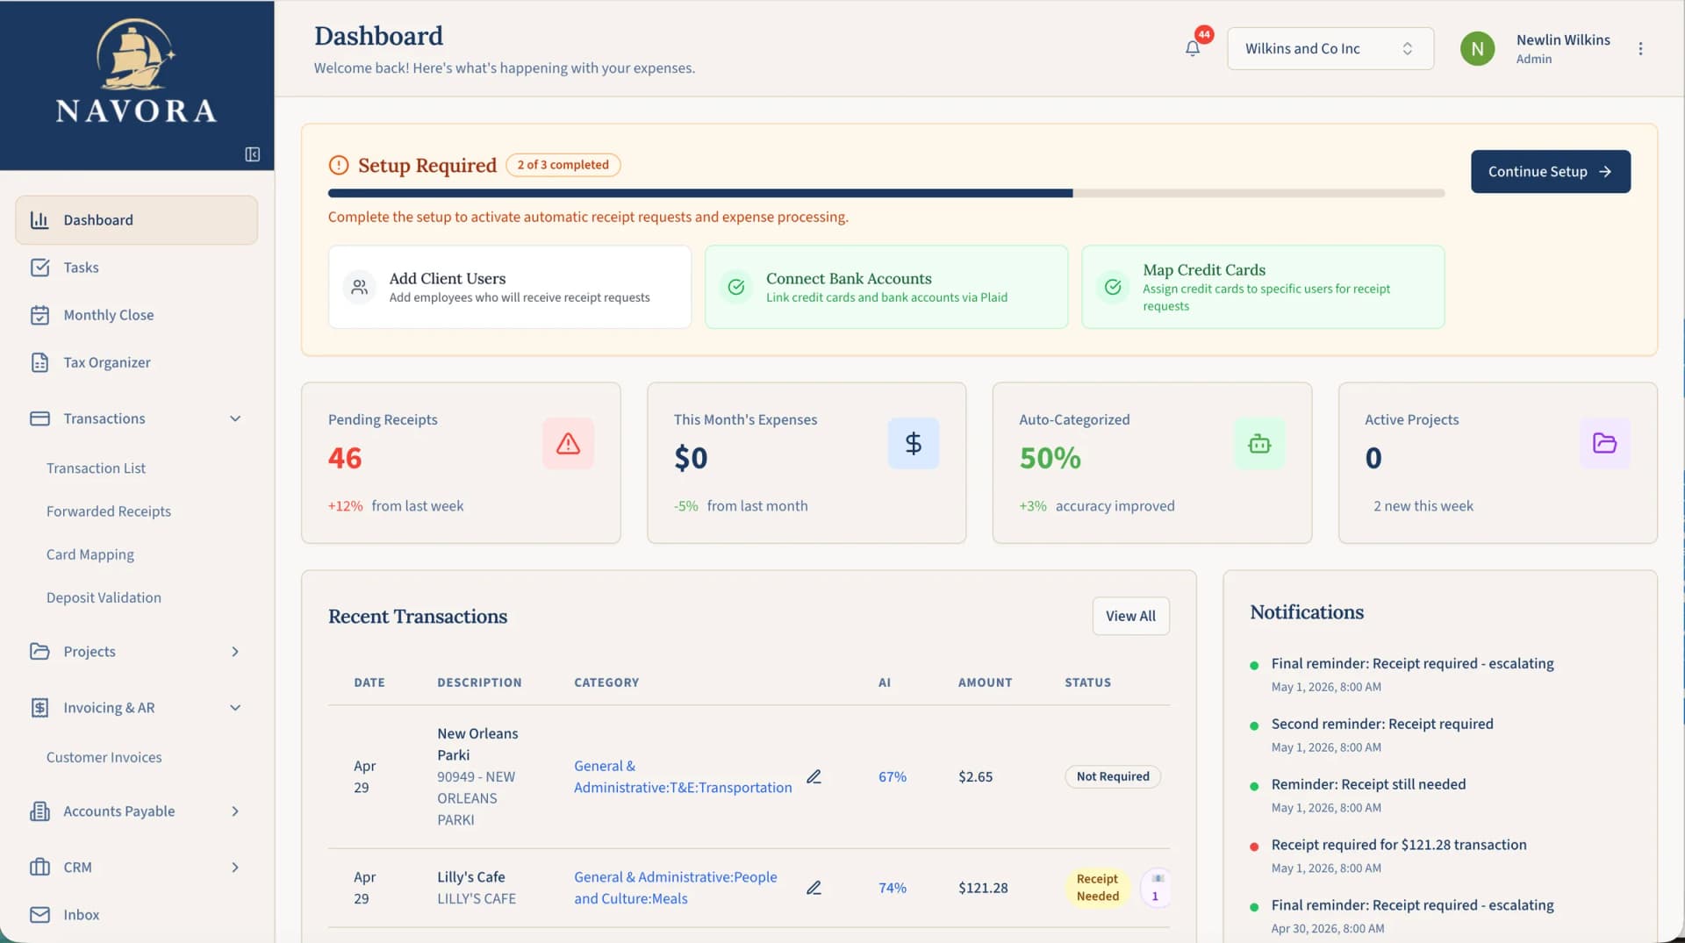Click the Invoicing & AR dollar document icon
Screen dimensions: 1685x943
click(39, 708)
